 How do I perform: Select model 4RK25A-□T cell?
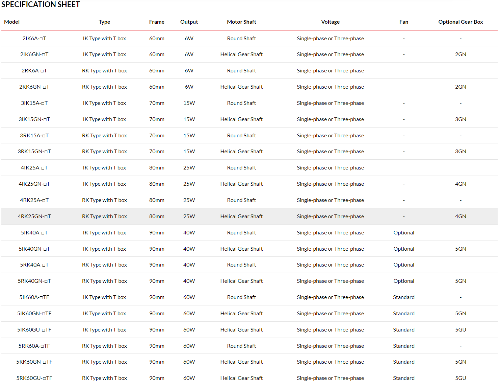(34, 200)
